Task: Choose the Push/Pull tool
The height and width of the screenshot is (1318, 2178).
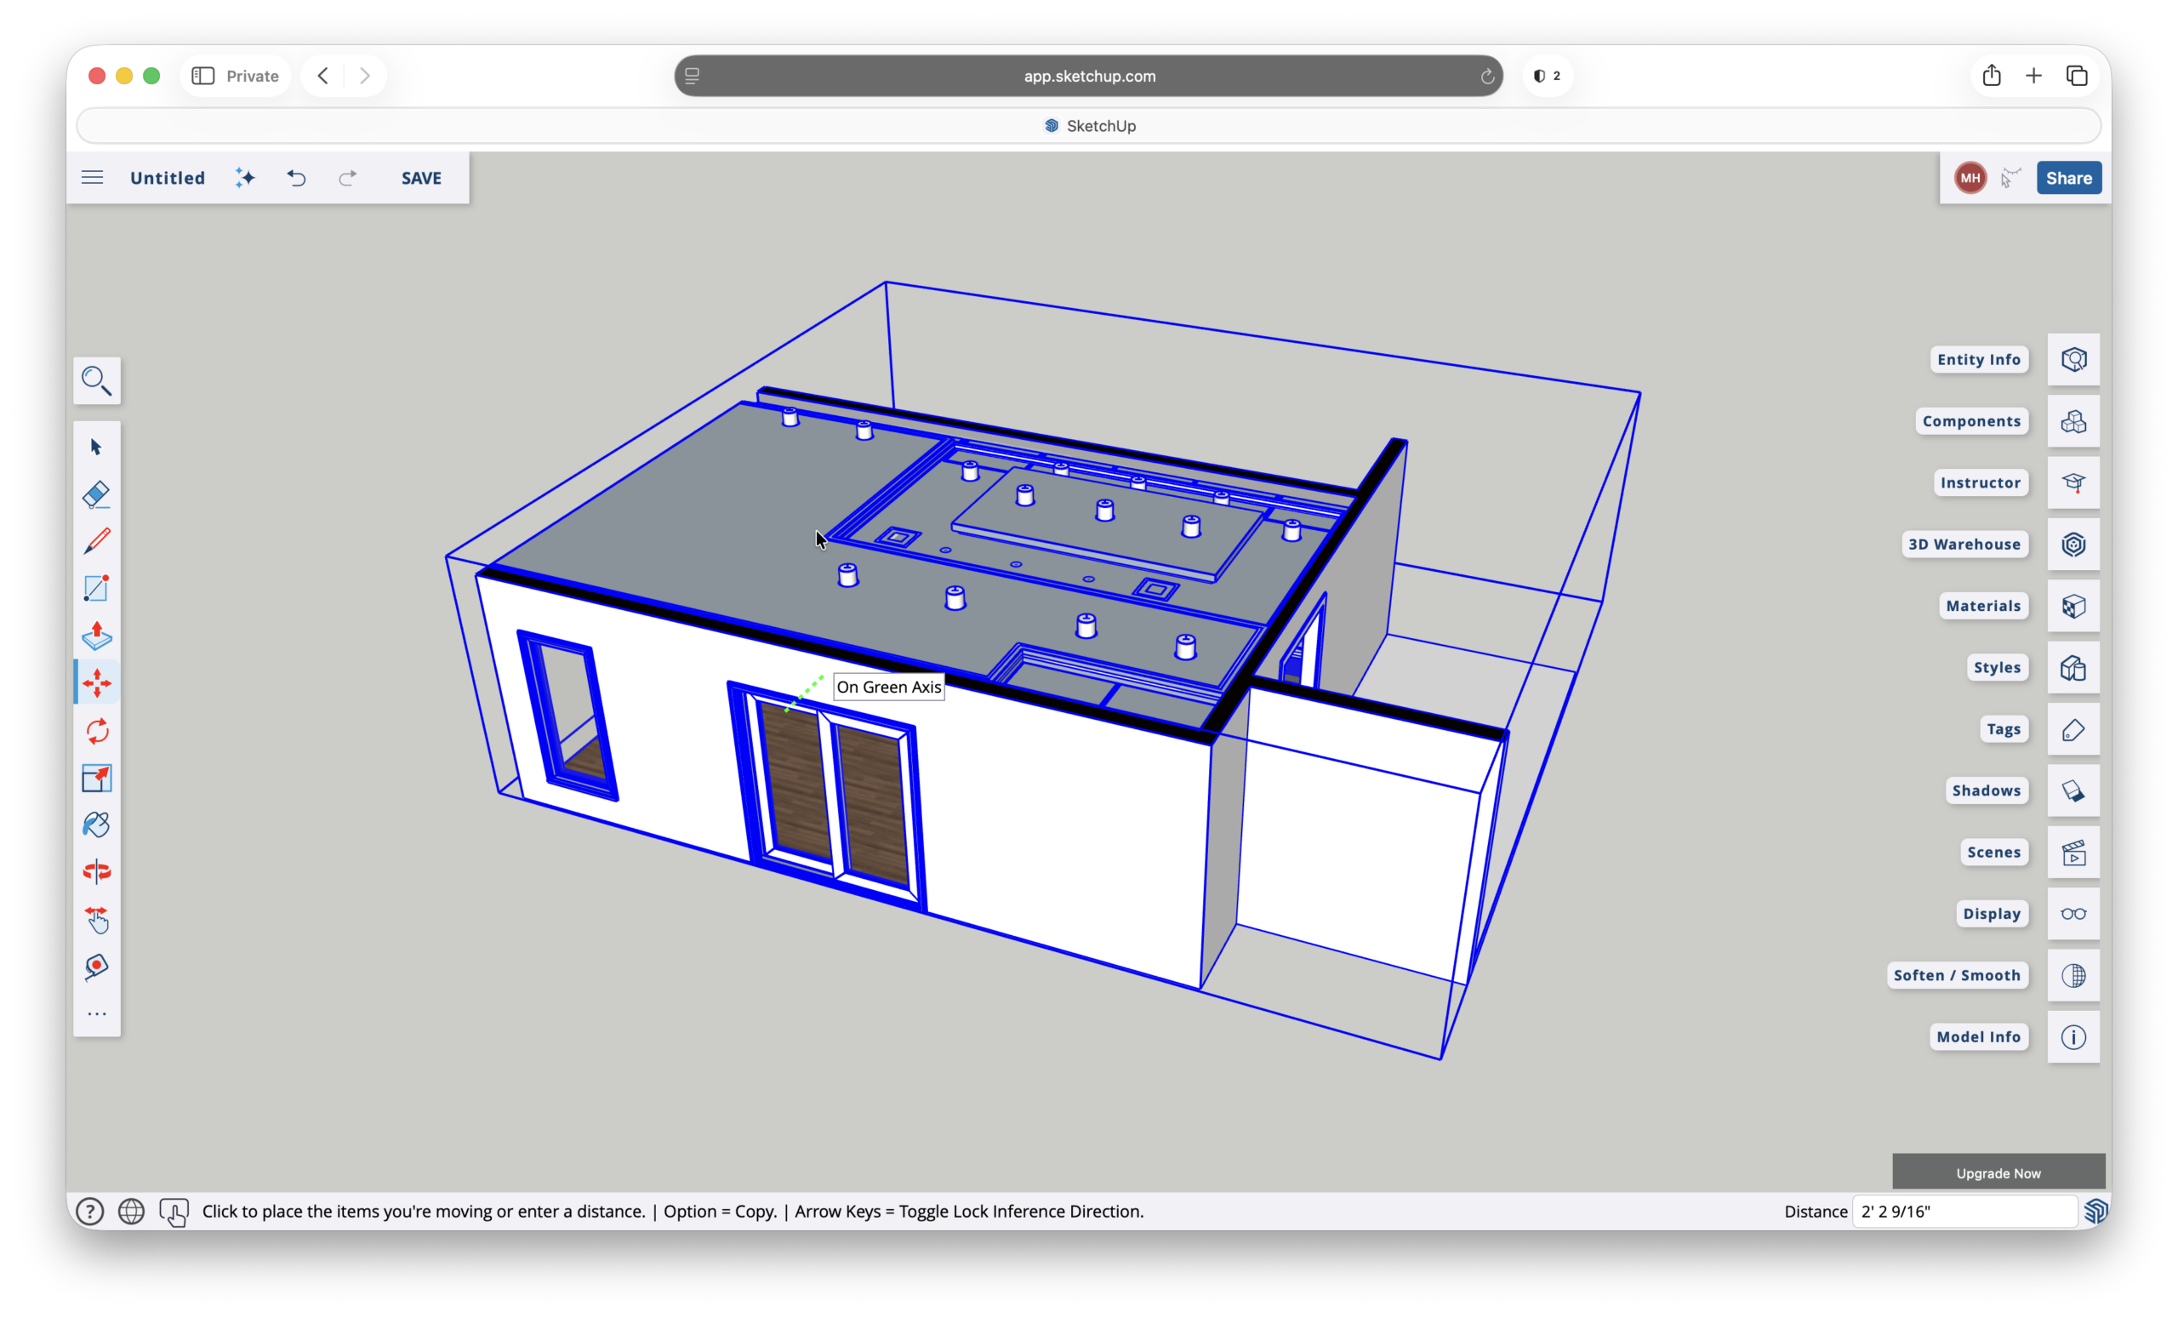Action: [96, 636]
